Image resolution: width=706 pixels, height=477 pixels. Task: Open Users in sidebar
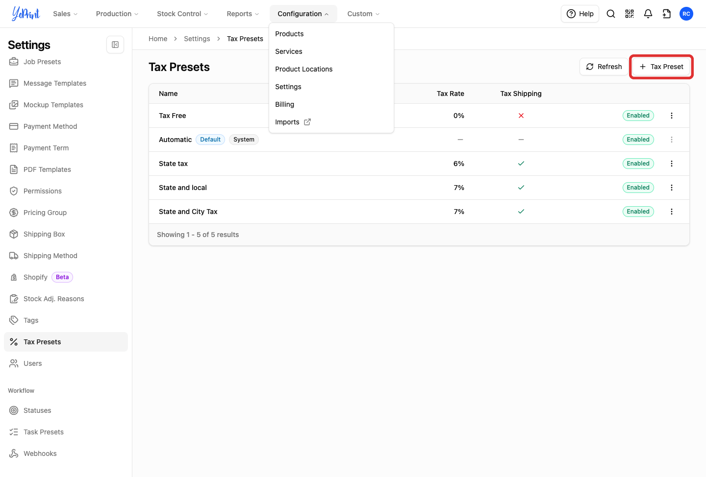pos(66,363)
